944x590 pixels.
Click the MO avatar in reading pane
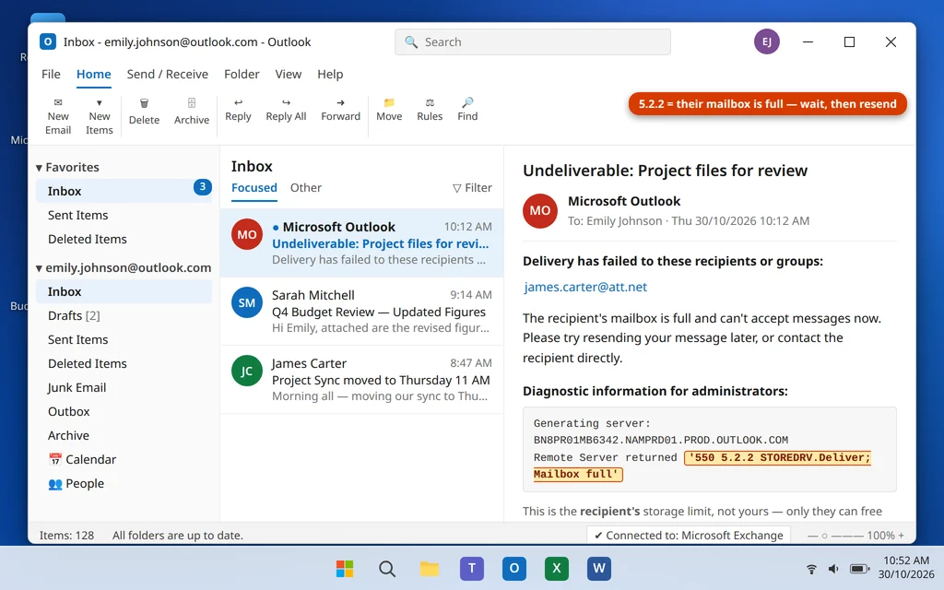pos(540,211)
